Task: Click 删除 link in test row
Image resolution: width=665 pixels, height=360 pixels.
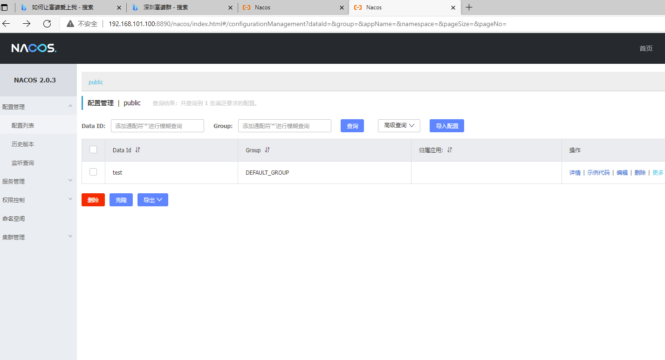Action: pyautogui.click(x=640, y=172)
